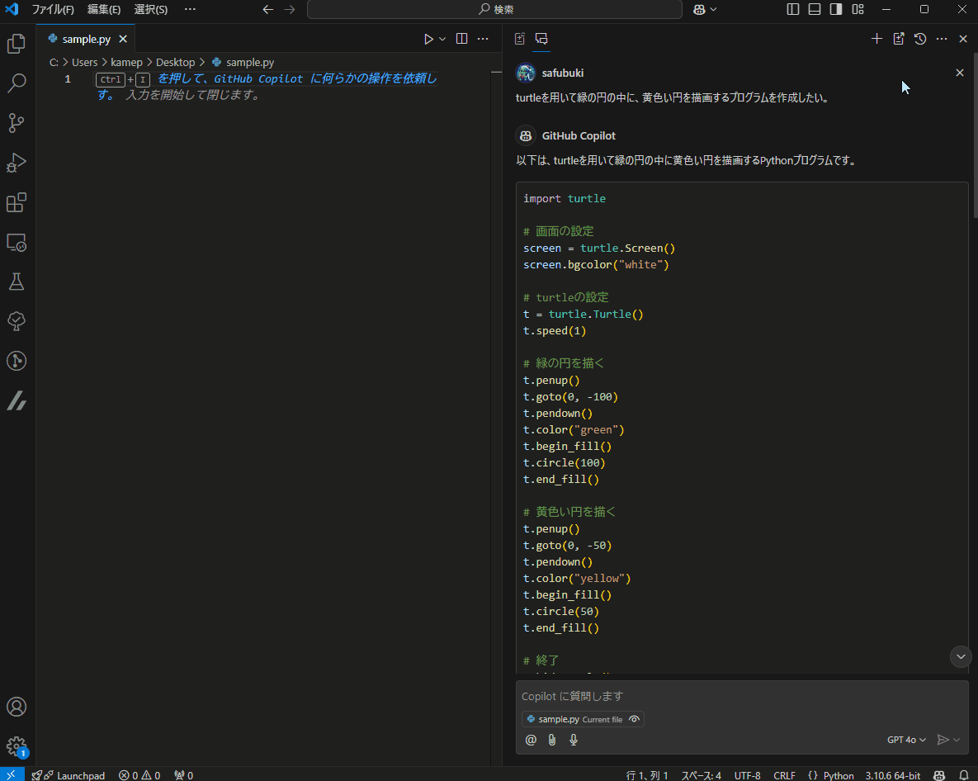Expand send options chevron
Screen dimensions: 978x781
coord(957,740)
